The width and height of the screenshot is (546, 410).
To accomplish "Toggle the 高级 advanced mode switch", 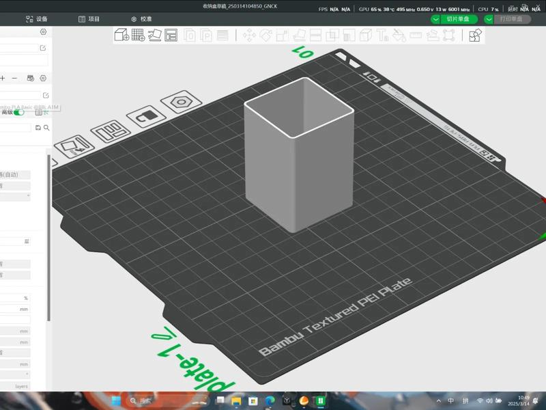I will tap(18, 112).
